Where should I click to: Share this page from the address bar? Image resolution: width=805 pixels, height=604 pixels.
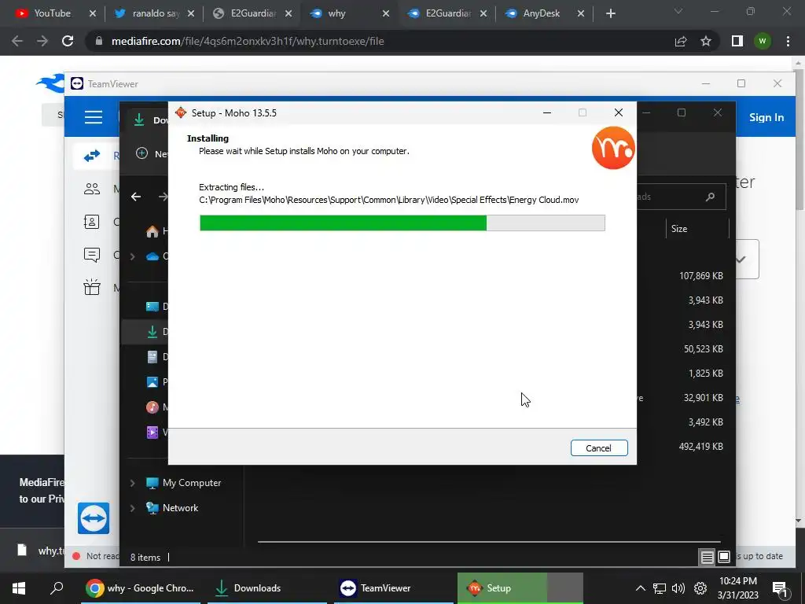[681, 41]
